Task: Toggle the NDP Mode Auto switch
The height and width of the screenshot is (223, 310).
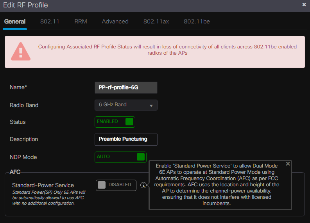Action: [120, 157]
